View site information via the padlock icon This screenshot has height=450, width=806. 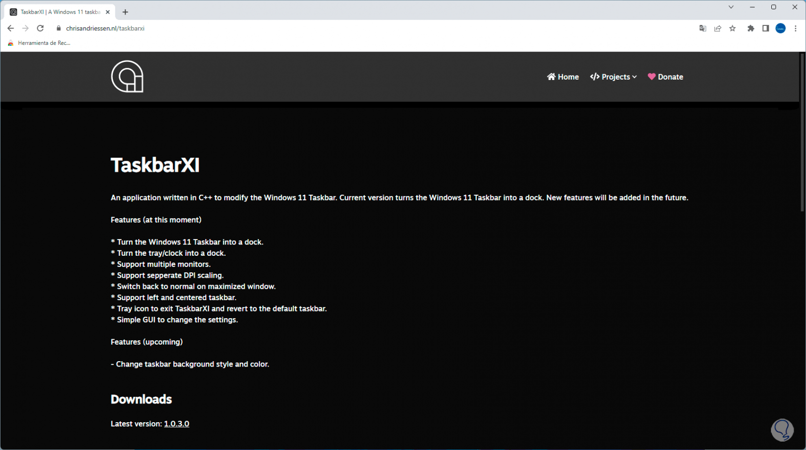tap(59, 28)
